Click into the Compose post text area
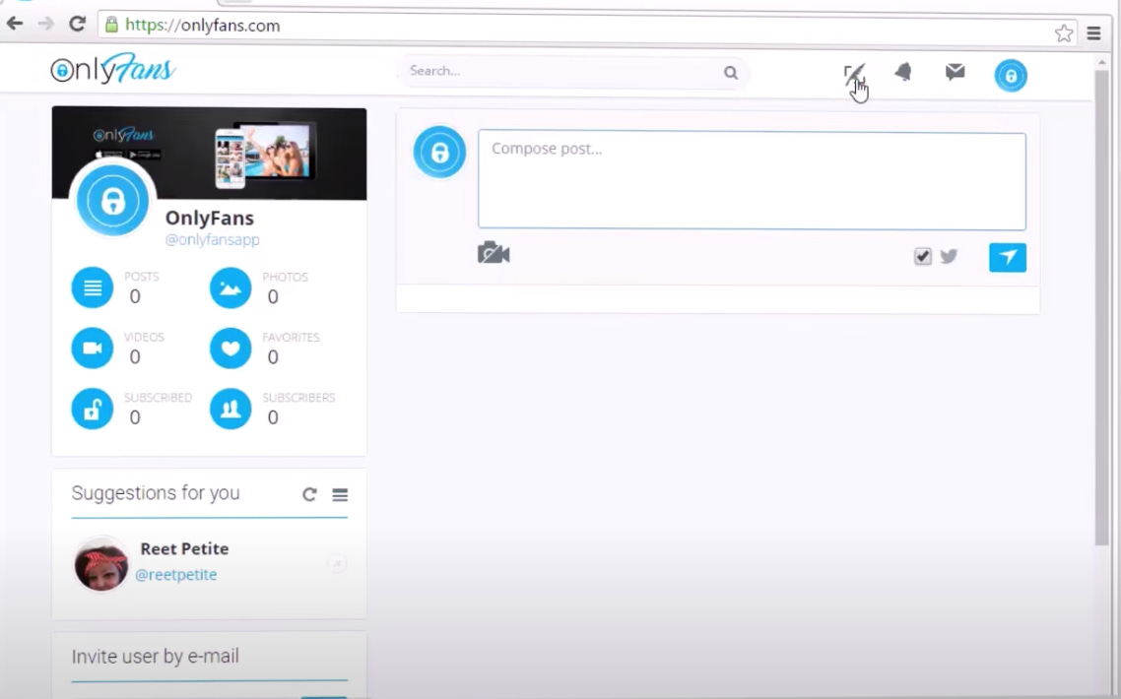The width and height of the screenshot is (1121, 699). click(x=753, y=180)
